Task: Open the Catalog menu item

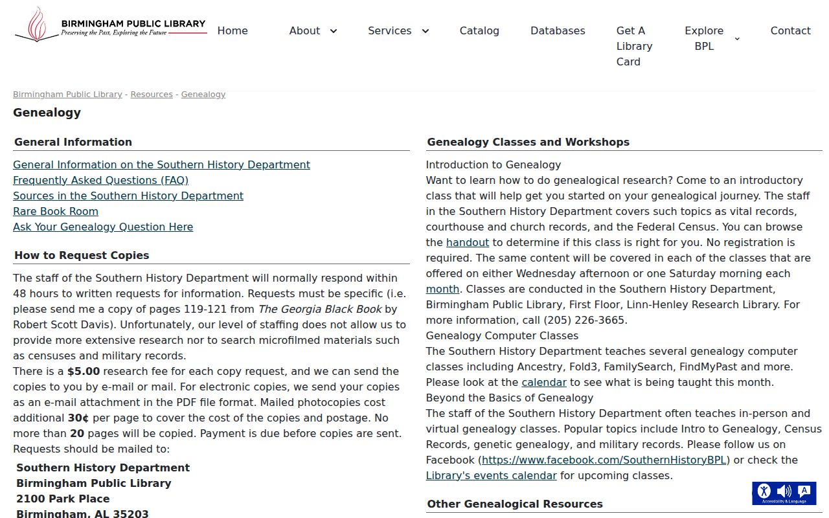Action: (x=479, y=30)
